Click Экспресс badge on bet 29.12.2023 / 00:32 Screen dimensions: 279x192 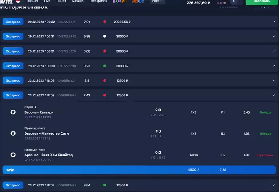tap(13, 22)
